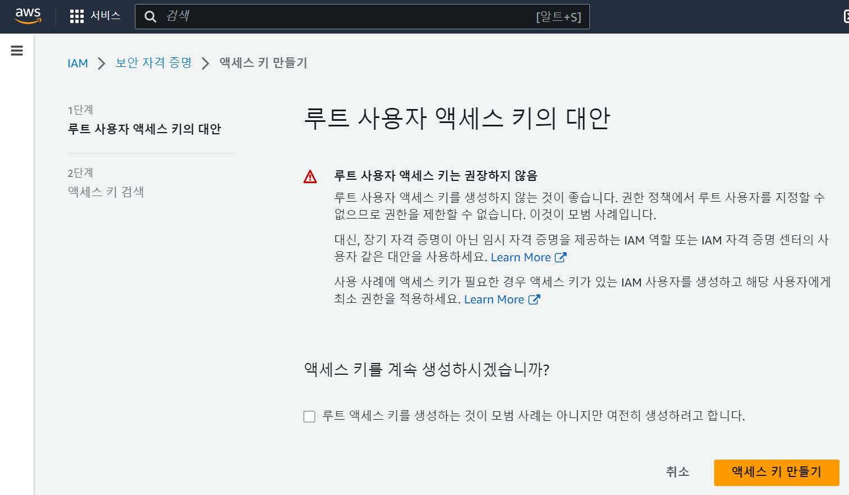This screenshot has width=849, height=495.
Task: Open 보안 자격 증명 breadcrumb link
Action: click(x=153, y=63)
